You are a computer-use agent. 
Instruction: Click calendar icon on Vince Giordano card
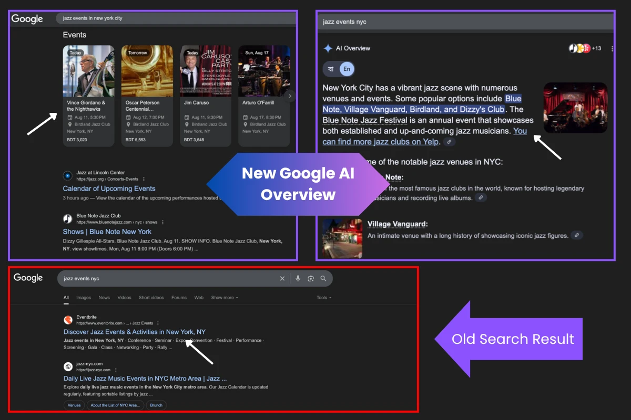(69, 118)
